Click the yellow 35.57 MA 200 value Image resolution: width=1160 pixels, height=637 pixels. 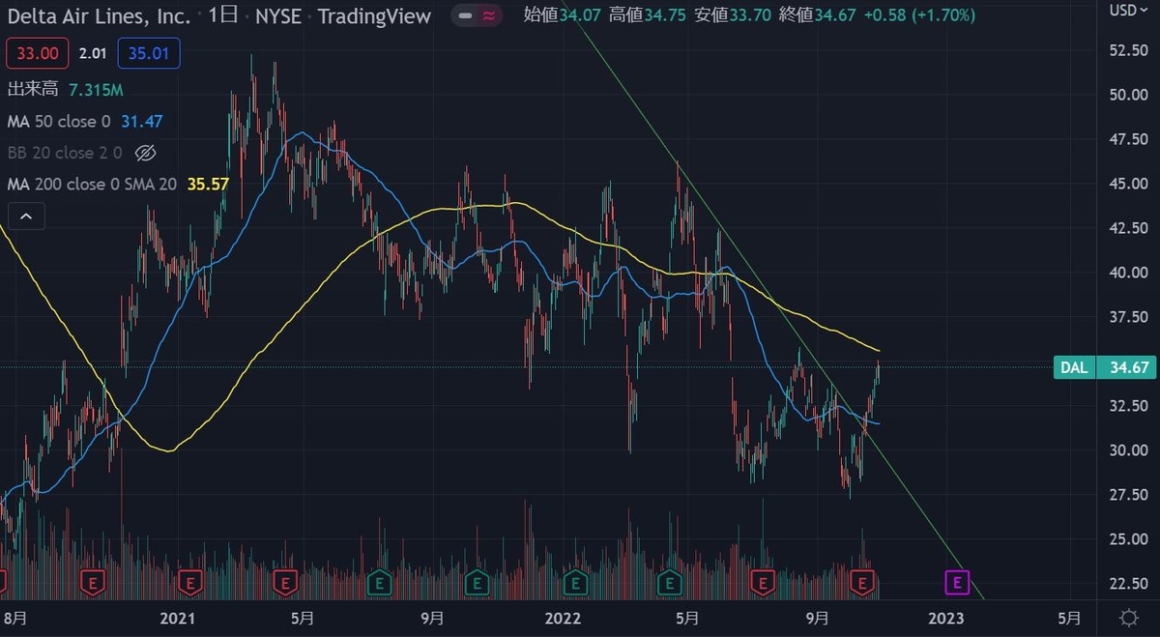click(x=207, y=184)
